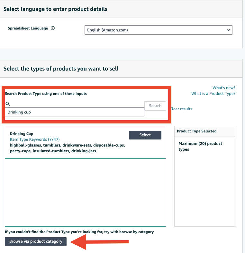Expand Item Type Keywords (7/47)
The width and height of the screenshot is (245, 253).
(35, 139)
